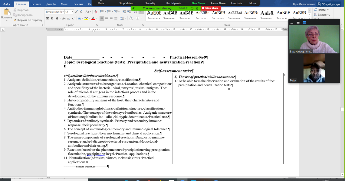Toggle bold (Ж) formatting
The image size is (345, 181).
click(47, 18)
